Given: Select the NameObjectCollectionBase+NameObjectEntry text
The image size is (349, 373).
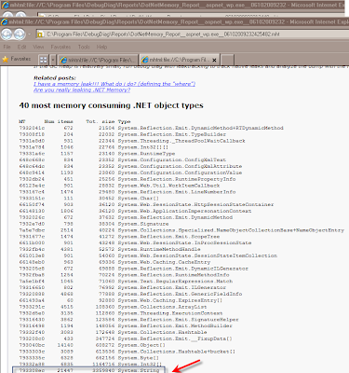Looking at the screenshot, I should [231, 230].
